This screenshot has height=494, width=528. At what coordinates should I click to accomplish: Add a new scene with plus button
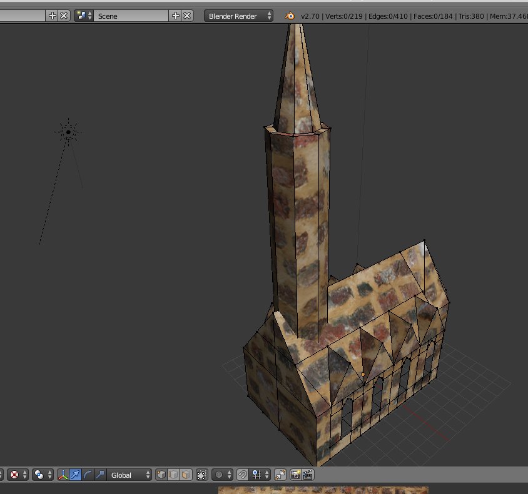(x=175, y=16)
